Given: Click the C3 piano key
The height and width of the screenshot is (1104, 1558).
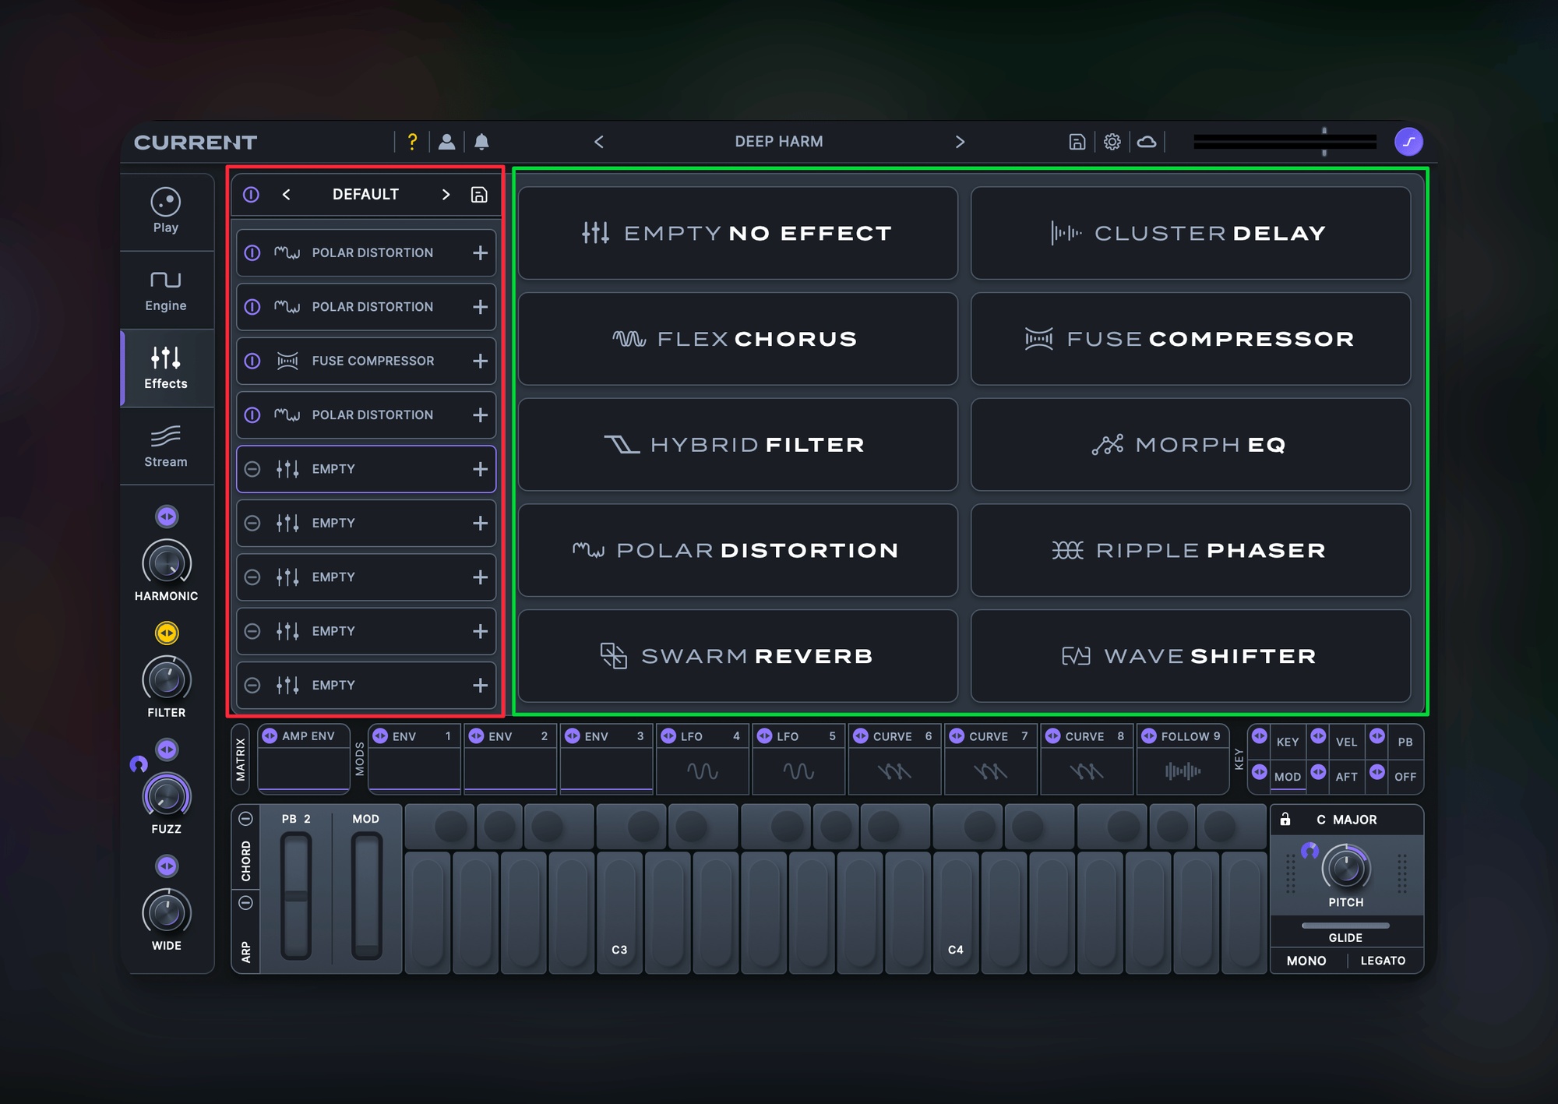Looking at the screenshot, I should (619, 912).
